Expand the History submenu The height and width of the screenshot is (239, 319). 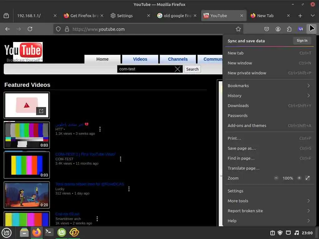269,96
